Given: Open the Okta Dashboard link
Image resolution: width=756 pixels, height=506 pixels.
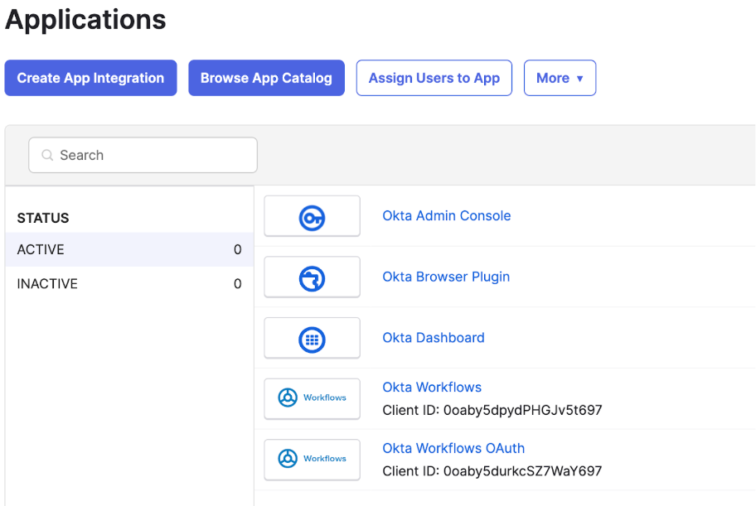Looking at the screenshot, I should point(434,337).
